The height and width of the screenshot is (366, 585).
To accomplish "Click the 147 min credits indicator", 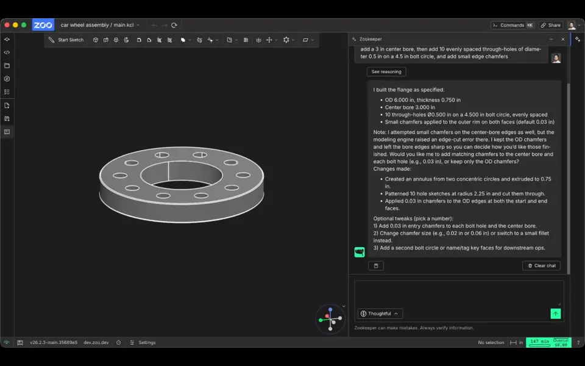I will pos(548,342).
